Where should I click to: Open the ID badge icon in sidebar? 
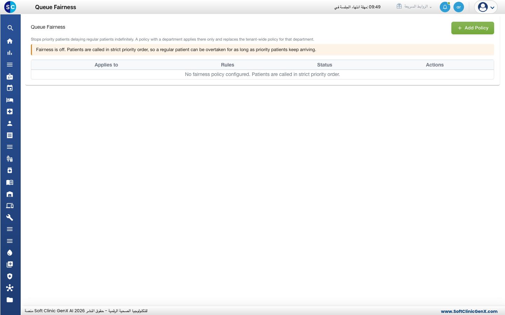(10, 76)
